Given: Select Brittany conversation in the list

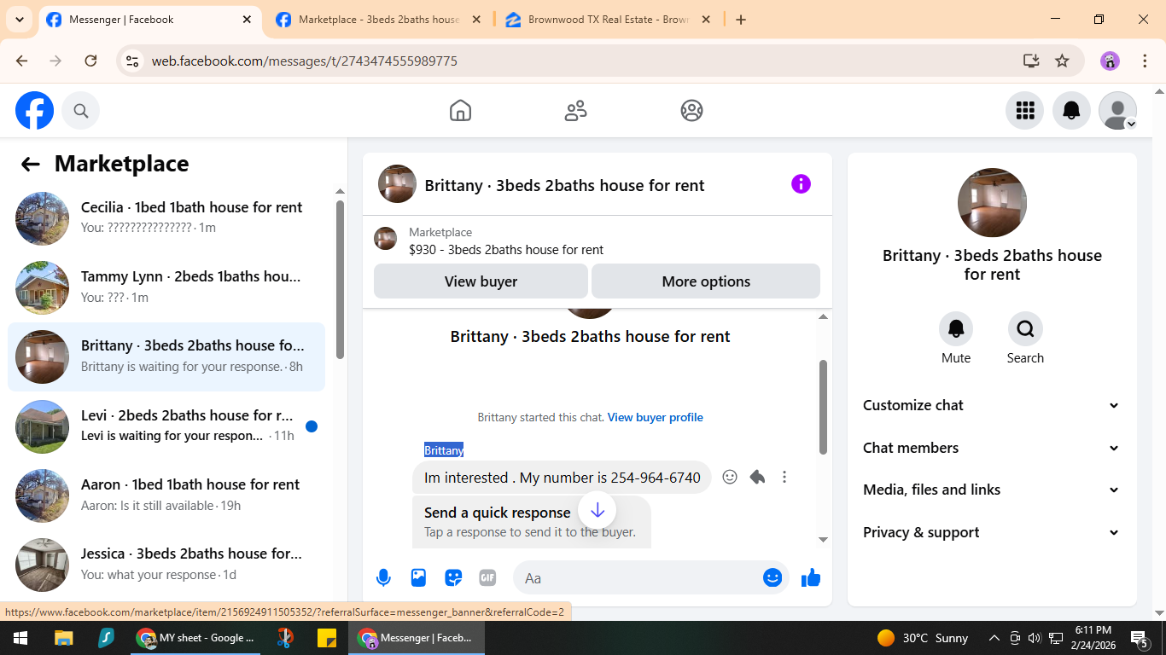Looking at the screenshot, I should click(x=166, y=356).
